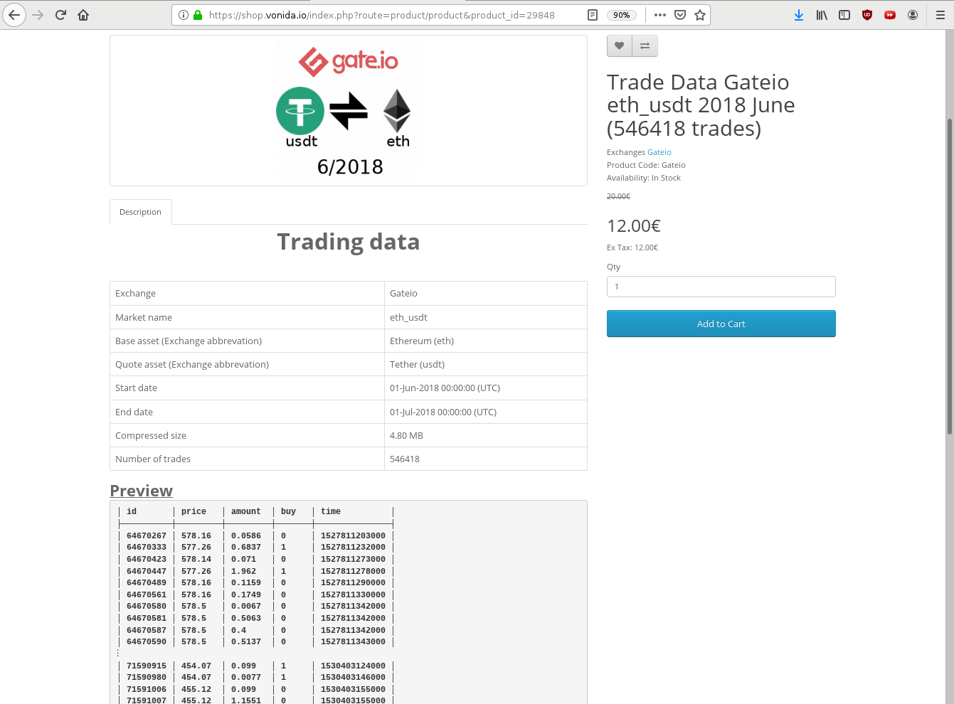Open the downloads arrow panel
This screenshot has height=704, width=954.
[799, 15]
